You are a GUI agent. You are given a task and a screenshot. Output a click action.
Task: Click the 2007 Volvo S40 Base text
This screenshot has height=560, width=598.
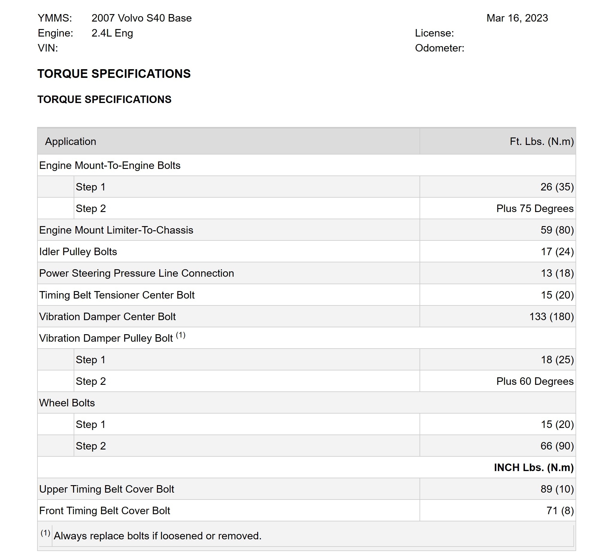(x=141, y=18)
